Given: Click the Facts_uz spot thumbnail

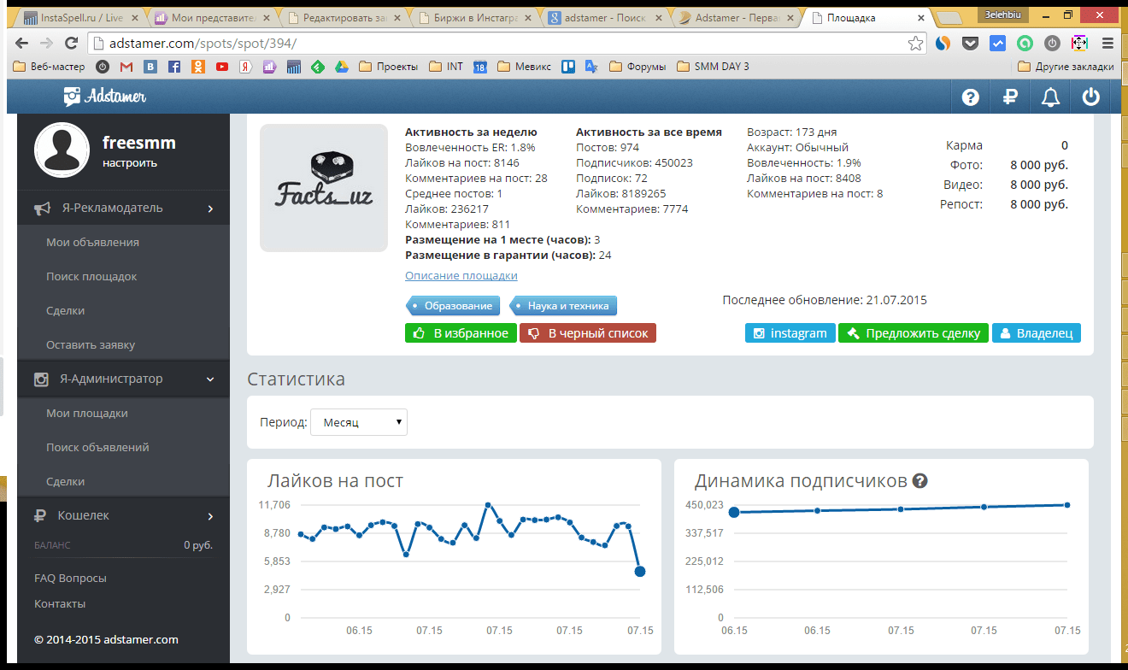Looking at the screenshot, I should coord(324,188).
